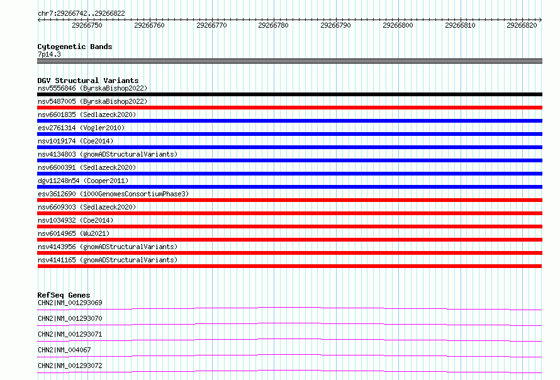This screenshot has width=560, height=380.
Task: Click the chr7:29266742..29266822 region label
Action: point(81,13)
